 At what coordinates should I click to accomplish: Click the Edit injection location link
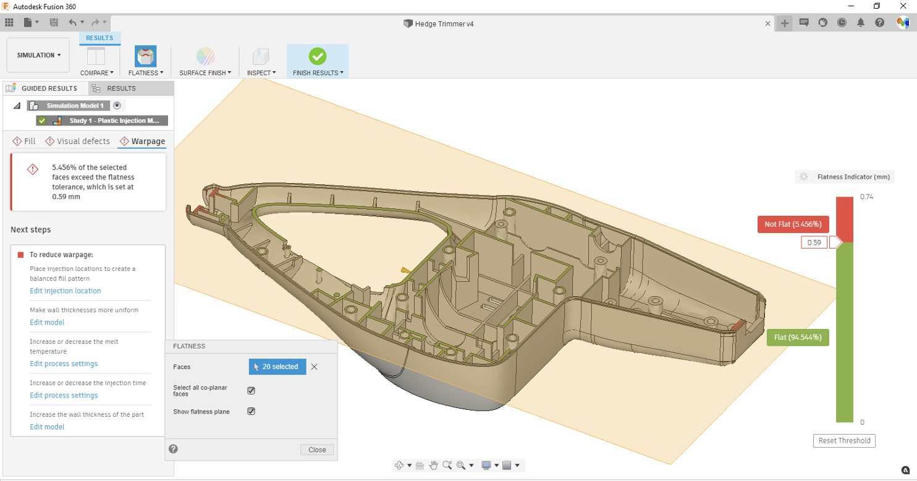65,291
